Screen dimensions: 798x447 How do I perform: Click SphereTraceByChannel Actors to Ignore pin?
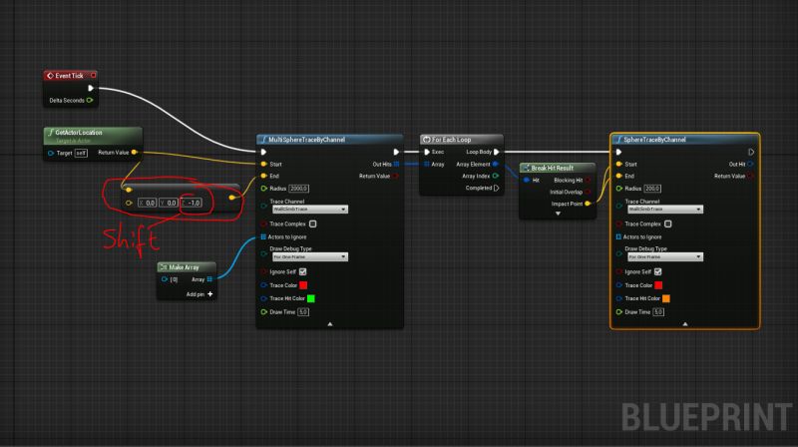pyautogui.click(x=618, y=236)
